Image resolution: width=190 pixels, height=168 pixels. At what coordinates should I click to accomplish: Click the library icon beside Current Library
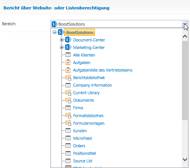click(x=68, y=93)
